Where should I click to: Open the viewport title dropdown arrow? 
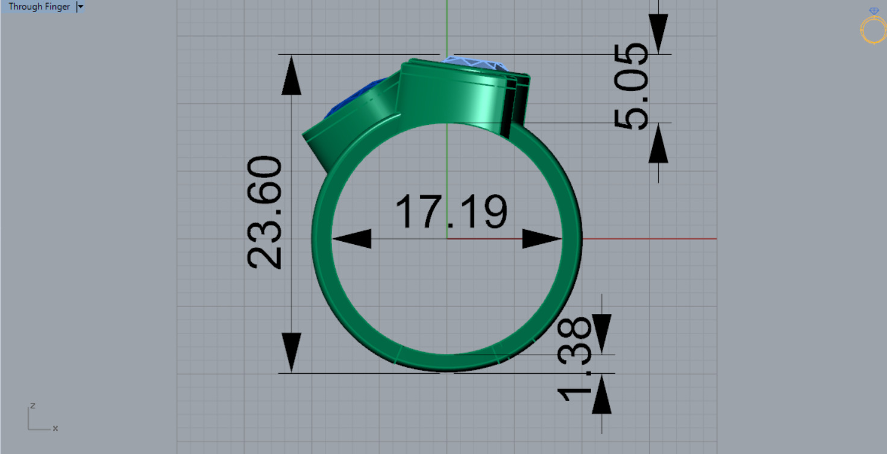[81, 7]
